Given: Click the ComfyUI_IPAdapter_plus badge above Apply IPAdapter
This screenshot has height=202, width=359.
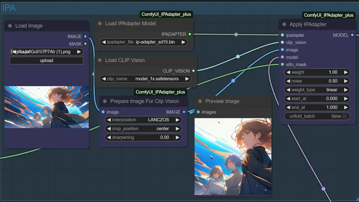Looking at the screenshot, I should (328, 15).
